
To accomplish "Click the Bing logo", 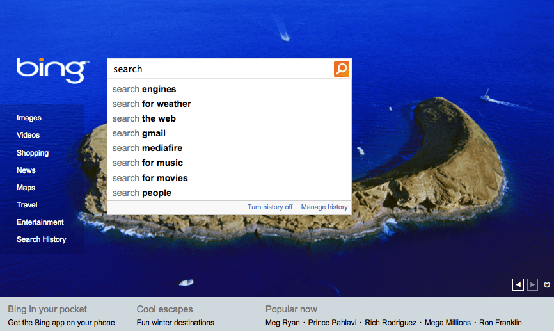I will (52, 70).
